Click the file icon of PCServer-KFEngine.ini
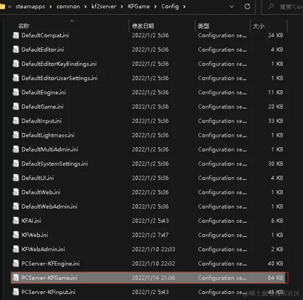The width and height of the screenshot is (303, 300). point(16,264)
